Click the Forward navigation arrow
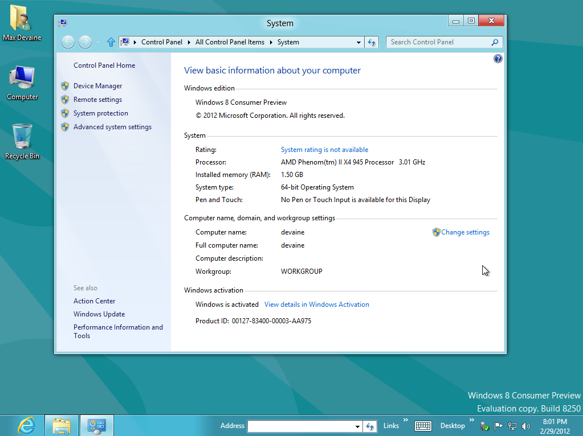Screen dimensions: 583x436 [x=85, y=42]
